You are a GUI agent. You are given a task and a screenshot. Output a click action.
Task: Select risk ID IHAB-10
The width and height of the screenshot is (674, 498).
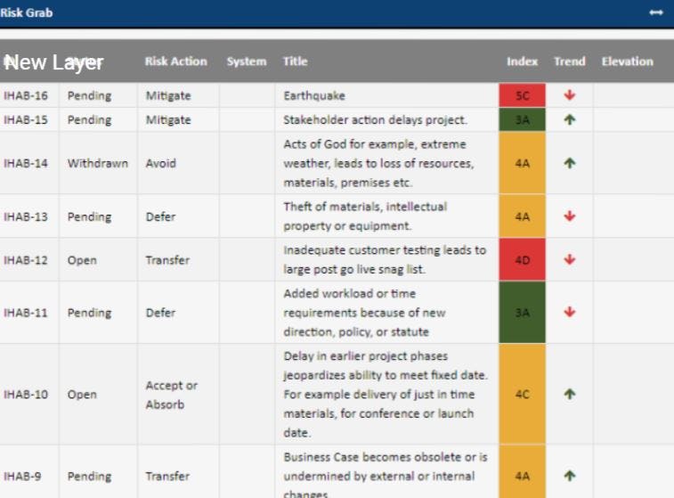(26, 395)
